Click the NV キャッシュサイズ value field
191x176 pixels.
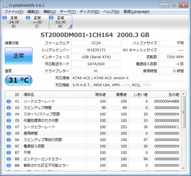tap(172, 50)
